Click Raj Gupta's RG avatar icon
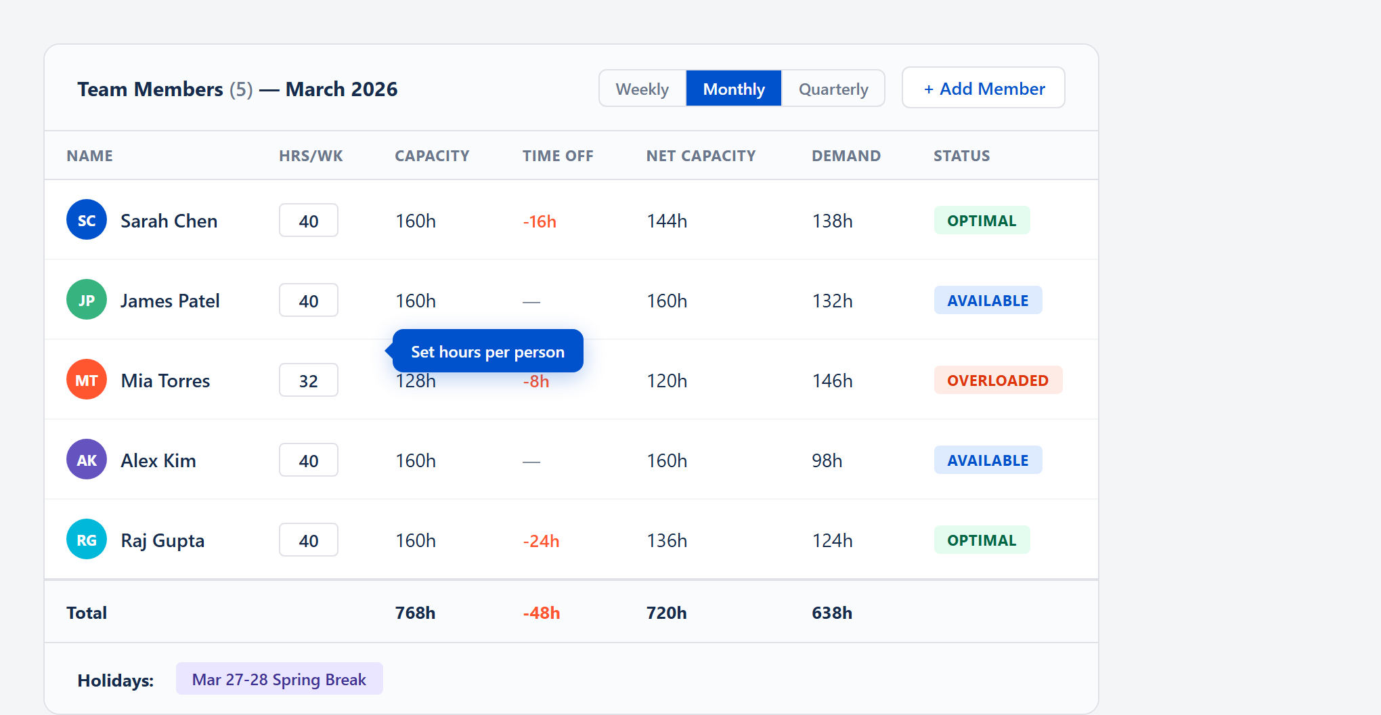 pyautogui.click(x=87, y=539)
